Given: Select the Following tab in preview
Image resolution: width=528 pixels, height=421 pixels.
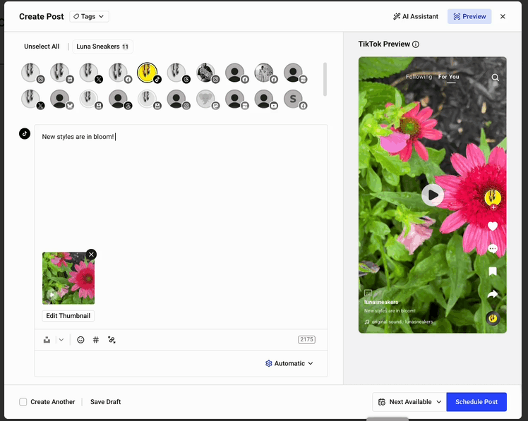Looking at the screenshot, I should coord(419,77).
